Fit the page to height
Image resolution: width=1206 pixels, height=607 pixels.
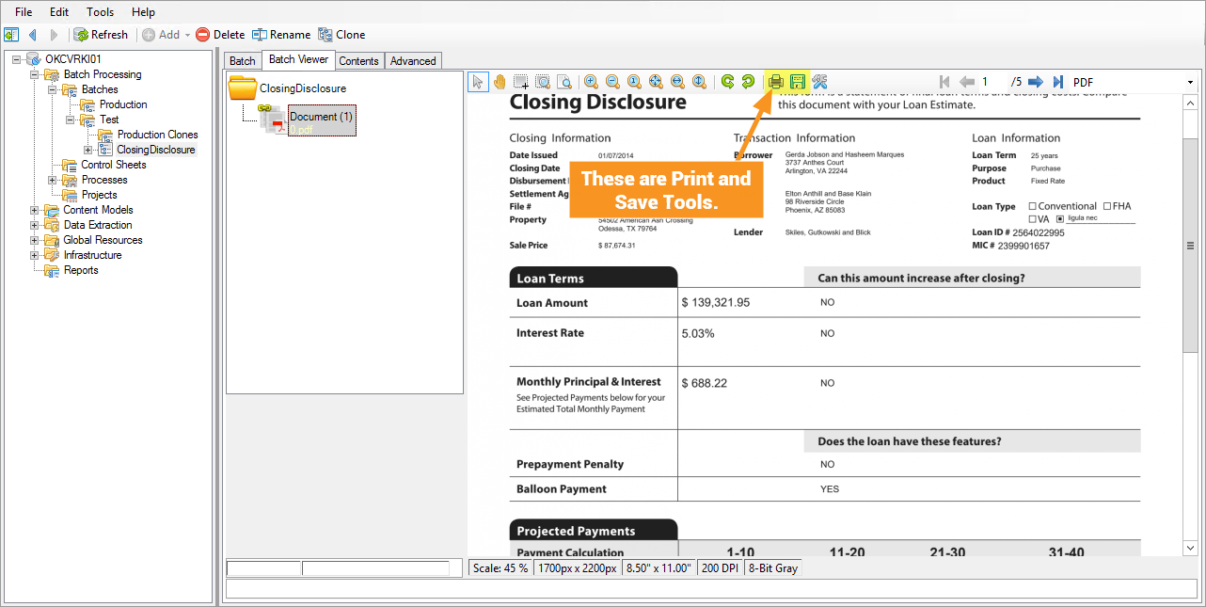(x=699, y=82)
